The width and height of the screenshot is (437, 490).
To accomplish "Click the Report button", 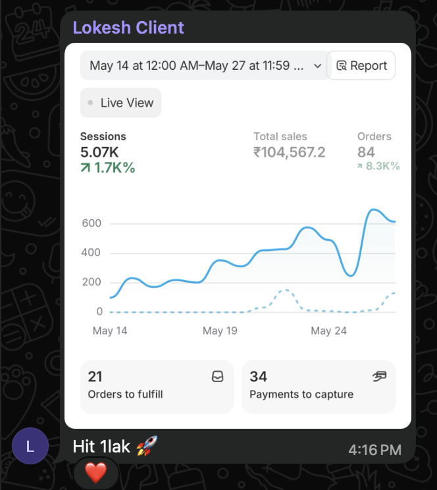I will tap(361, 66).
